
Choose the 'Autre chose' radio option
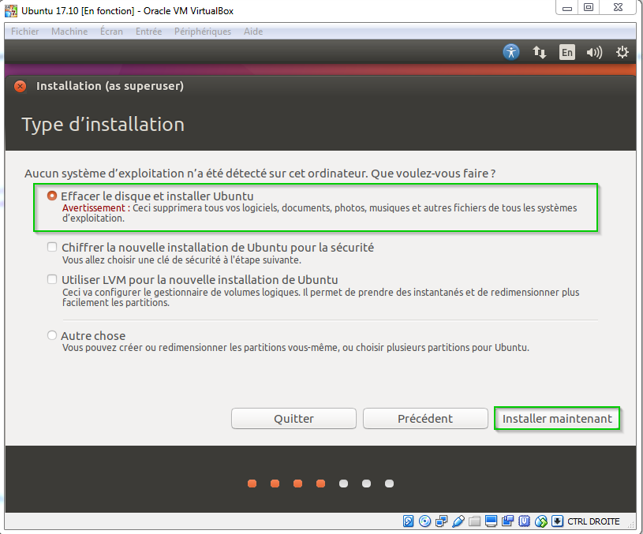pyautogui.click(x=52, y=336)
